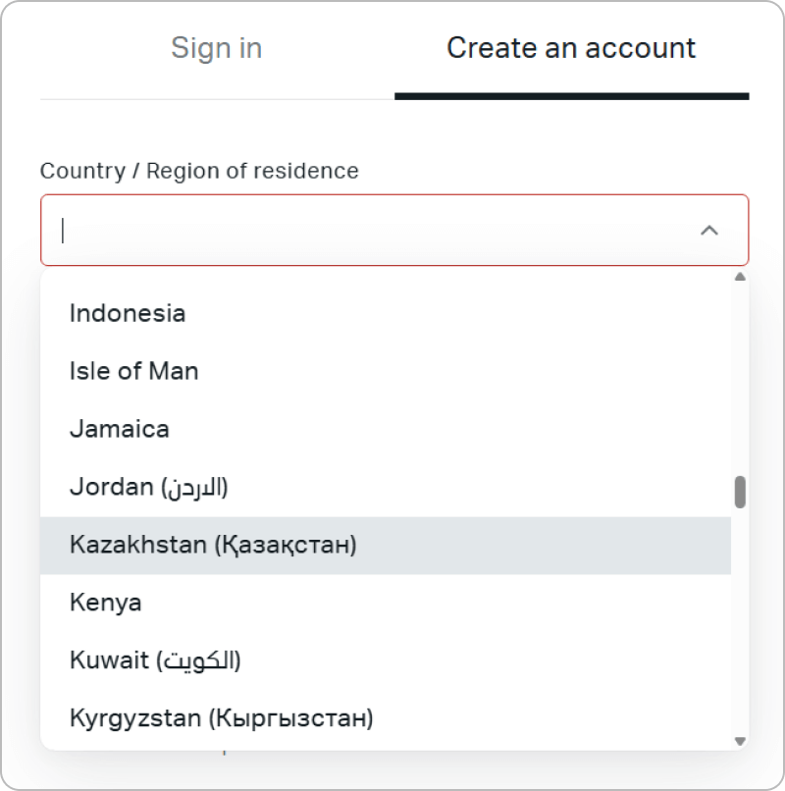Click the Country / Region of residence label
785x791 pixels.
(x=199, y=171)
